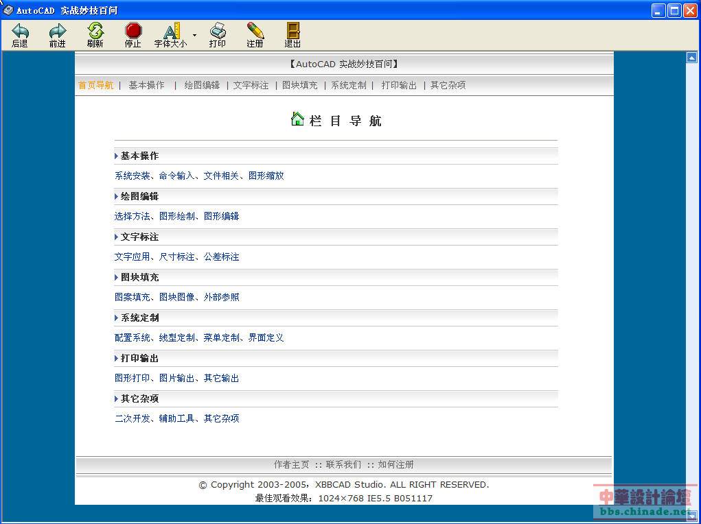Screen dimensions: 701x524
Task: Click the 系统定制 section heading
Action: tap(139, 318)
